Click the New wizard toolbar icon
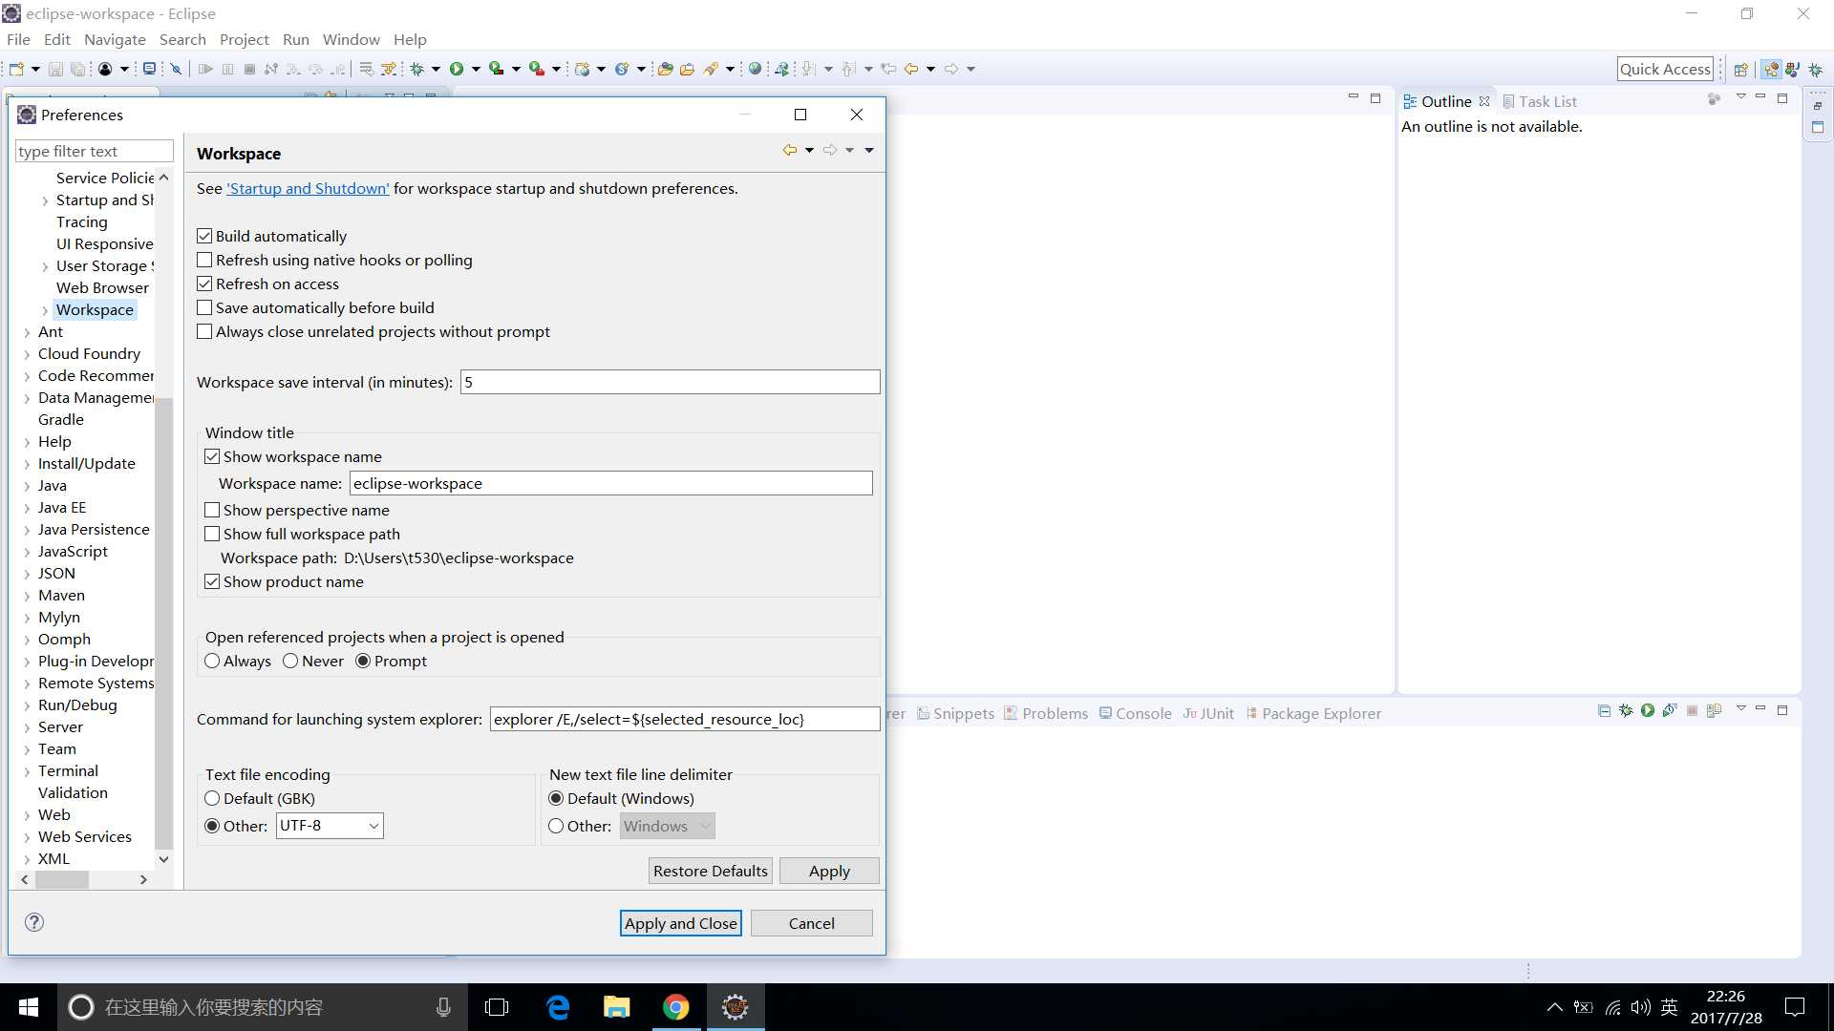 coord(16,69)
